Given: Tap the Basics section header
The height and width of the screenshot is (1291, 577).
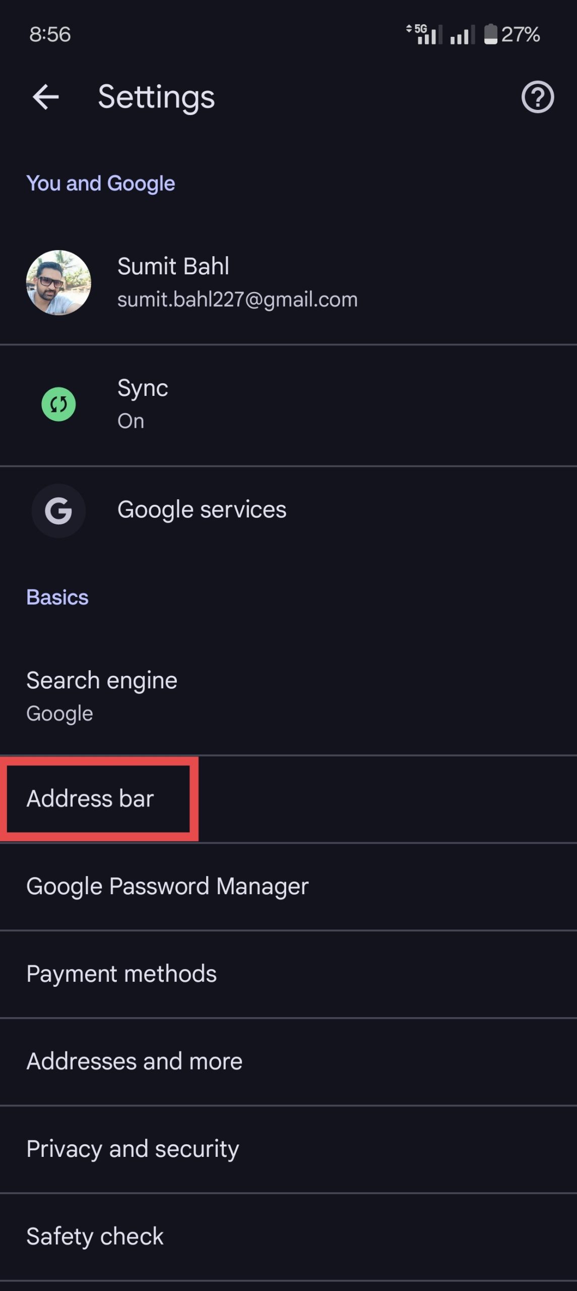Looking at the screenshot, I should point(57,598).
